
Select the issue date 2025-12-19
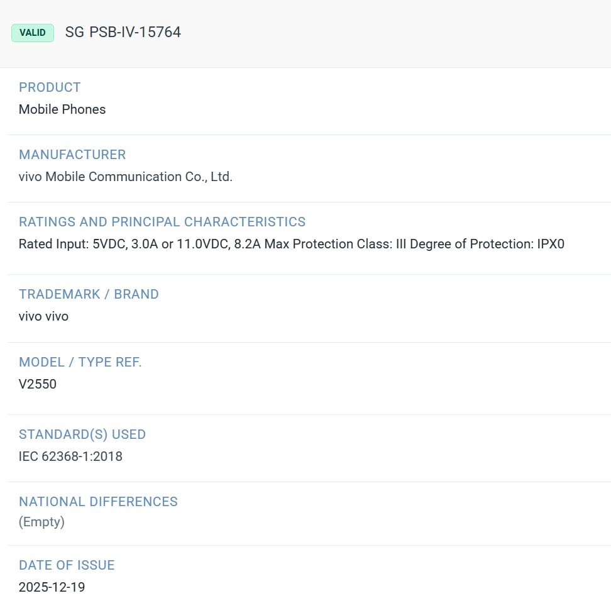(x=52, y=587)
